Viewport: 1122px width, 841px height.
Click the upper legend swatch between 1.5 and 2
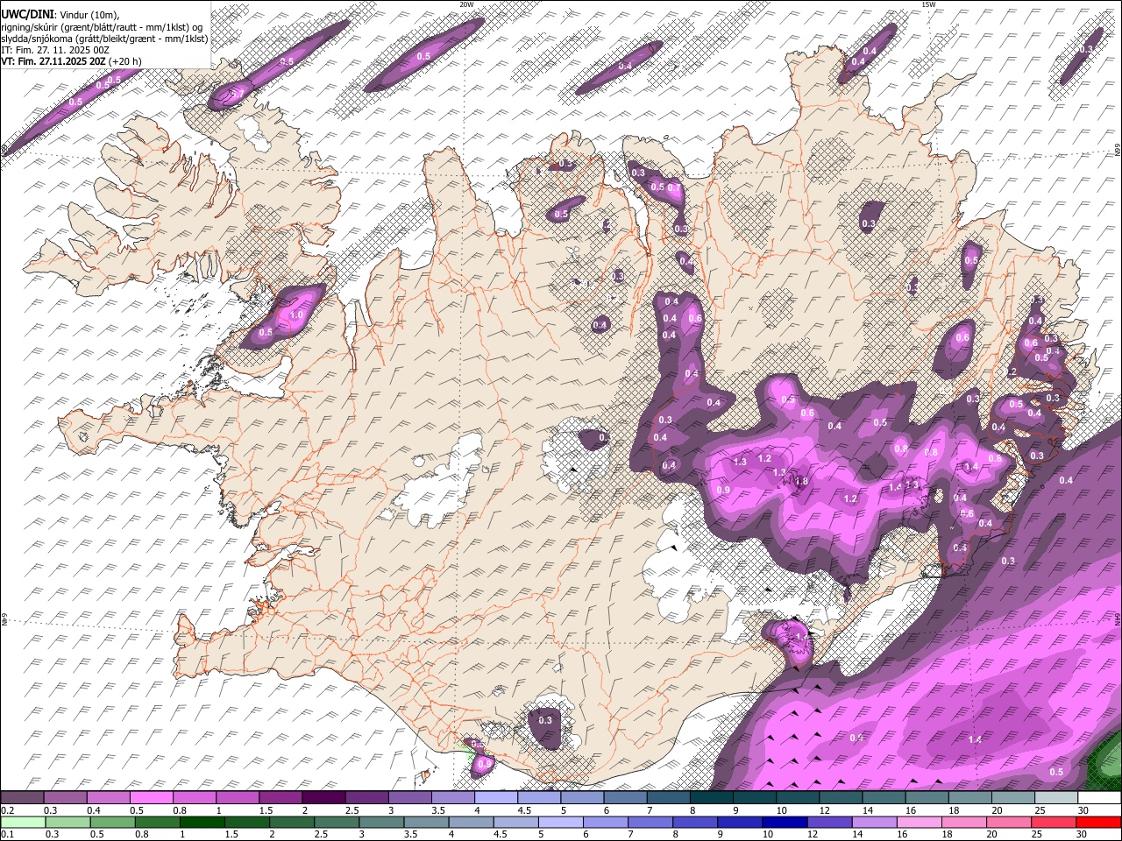click(280, 798)
